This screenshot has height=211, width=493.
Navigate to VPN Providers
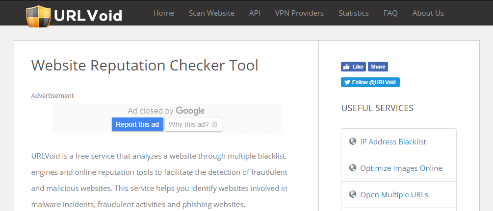coord(299,13)
